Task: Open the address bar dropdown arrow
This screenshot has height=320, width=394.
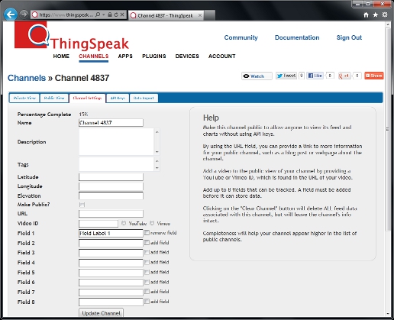Action: coord(104,15)
